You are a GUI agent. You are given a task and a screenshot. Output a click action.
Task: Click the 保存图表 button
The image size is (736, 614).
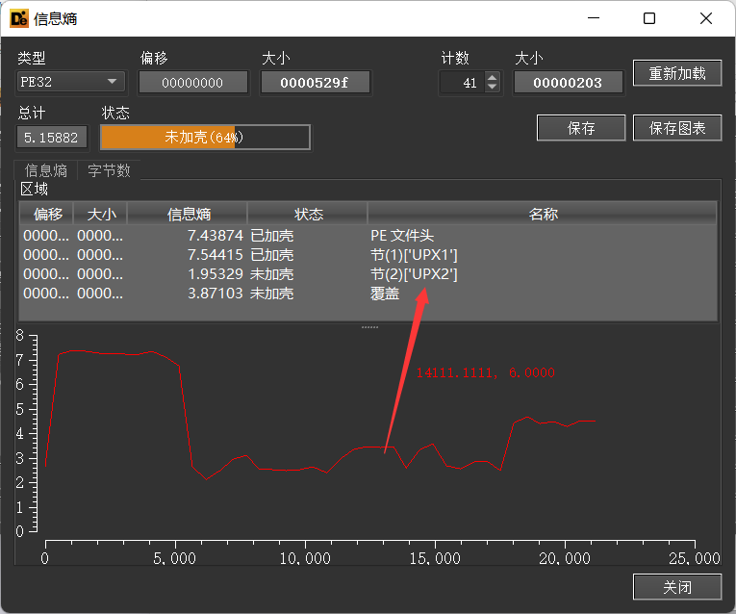(677, 128)
